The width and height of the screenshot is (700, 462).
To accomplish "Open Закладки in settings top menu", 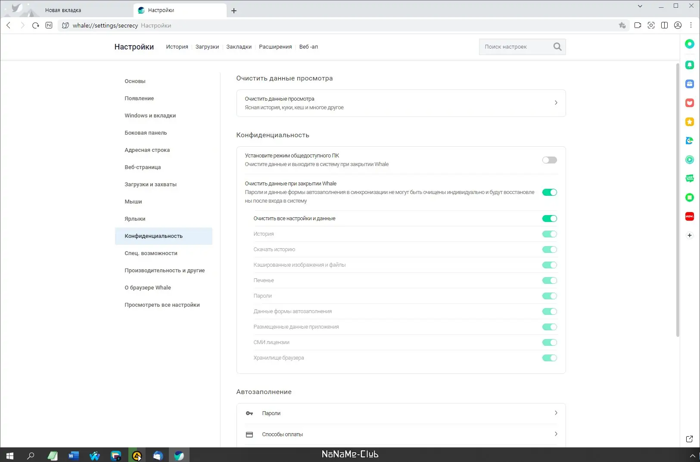I will [x=239, y=47].
